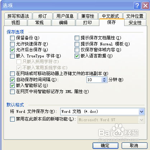Viewport: 150px width, 150px height.
Task: Click the help question mark icon
Action: (137, 6)
